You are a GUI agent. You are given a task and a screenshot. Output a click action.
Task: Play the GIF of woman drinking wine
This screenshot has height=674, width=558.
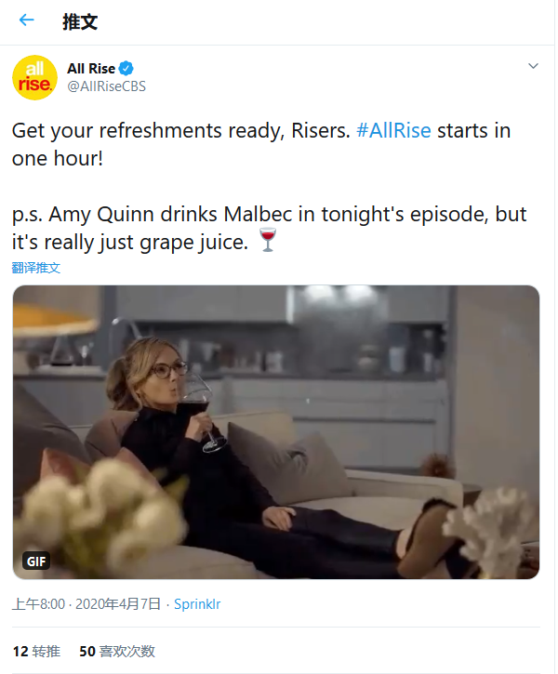[276, 432]
